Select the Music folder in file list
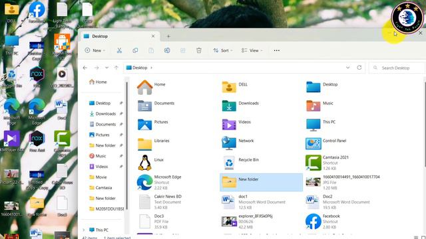 (319, 106)
